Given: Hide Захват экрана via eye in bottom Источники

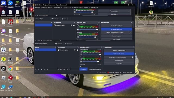Looking at the screenshot, I should 75,50.
